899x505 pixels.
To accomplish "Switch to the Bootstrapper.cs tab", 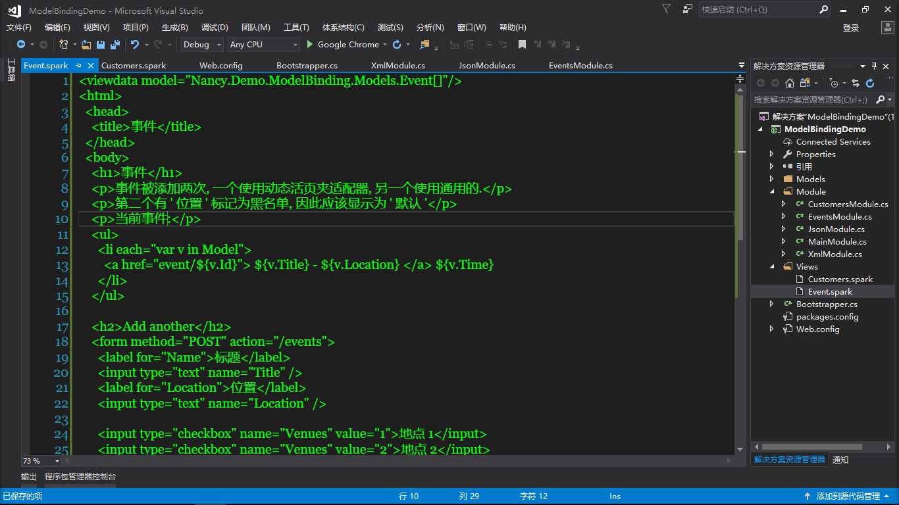I will [307, 66].
